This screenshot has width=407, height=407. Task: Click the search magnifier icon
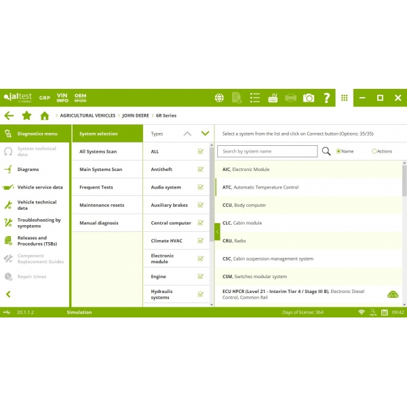pos(326,151)
